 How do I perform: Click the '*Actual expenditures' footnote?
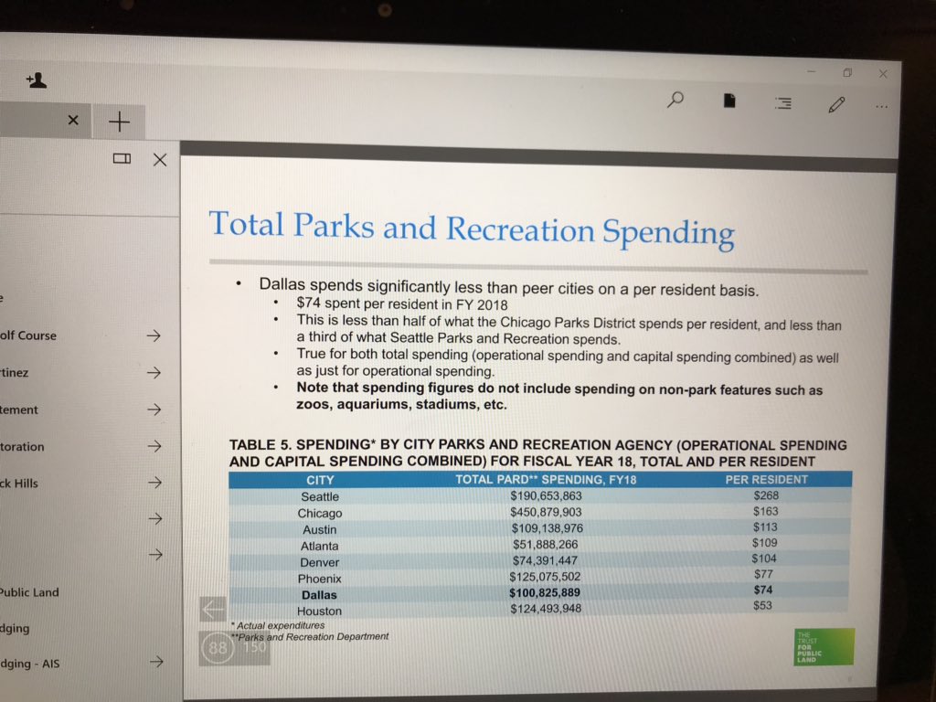pyautogui.click(x=278, y=625)
